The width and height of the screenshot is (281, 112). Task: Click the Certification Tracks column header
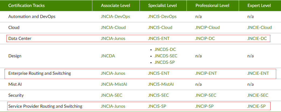(x=27, y=6)
